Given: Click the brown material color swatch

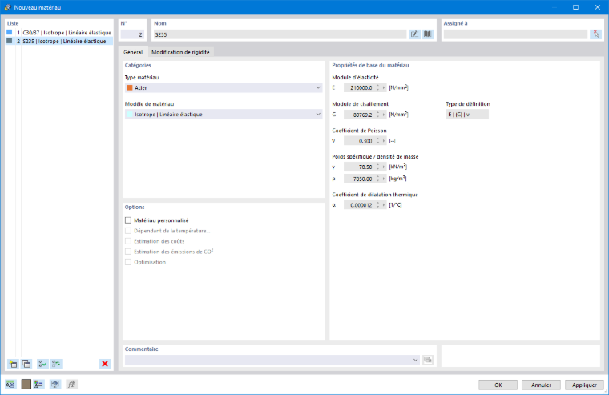Looking at the screenshot, I should 26,385.
